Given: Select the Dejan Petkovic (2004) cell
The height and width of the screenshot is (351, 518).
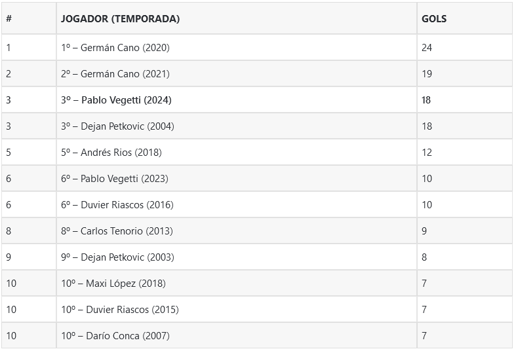Looking at the screenshot, I should (117, 126).
